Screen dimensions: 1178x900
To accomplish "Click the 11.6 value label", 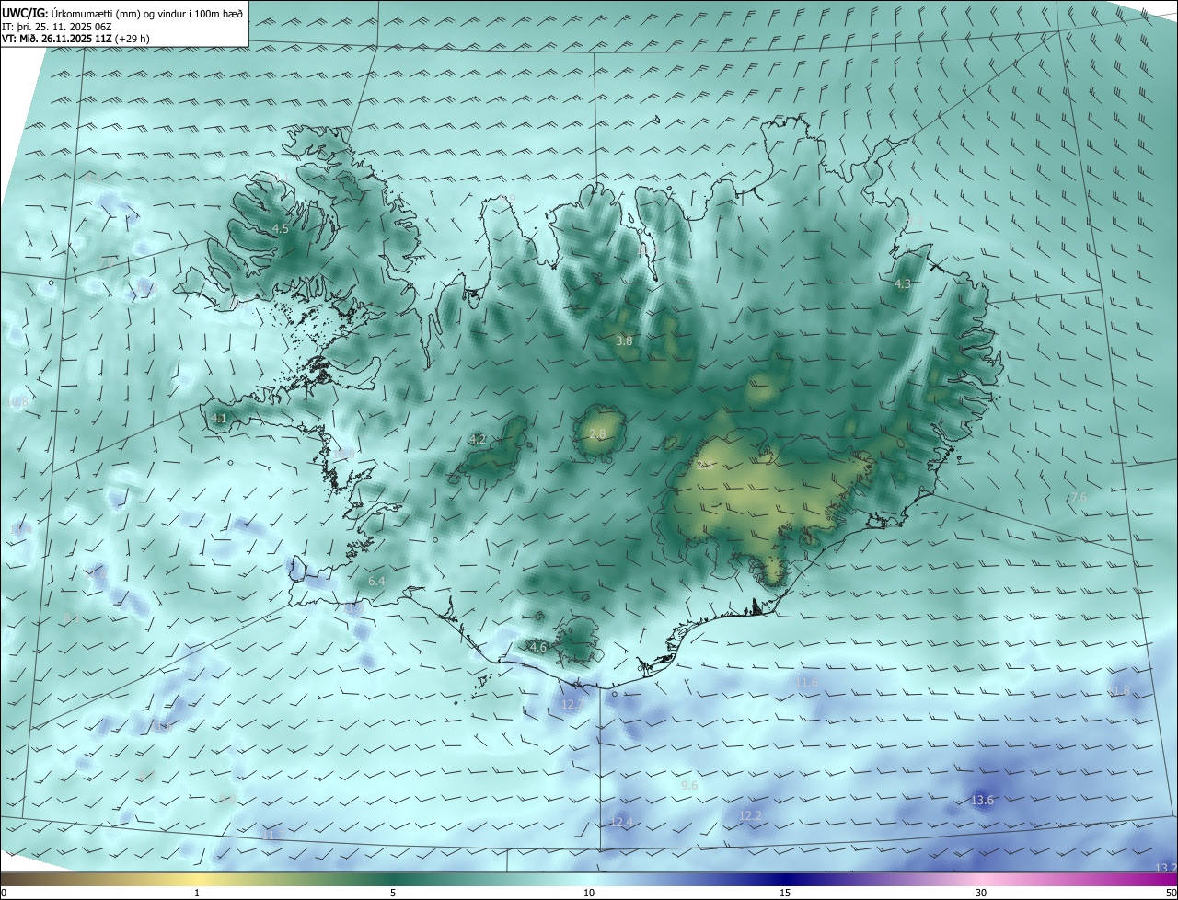I will (x=807, y=682).
